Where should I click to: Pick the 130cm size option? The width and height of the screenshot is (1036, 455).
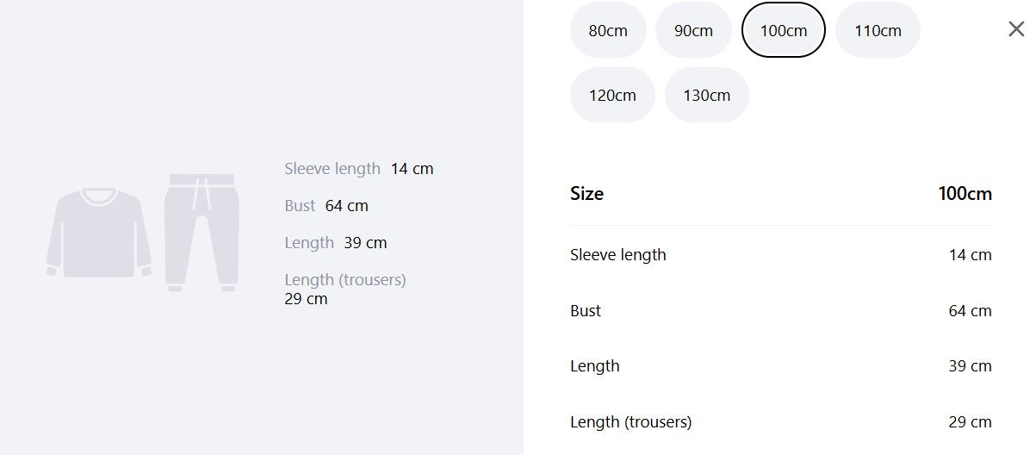click(x=707, y=95)
